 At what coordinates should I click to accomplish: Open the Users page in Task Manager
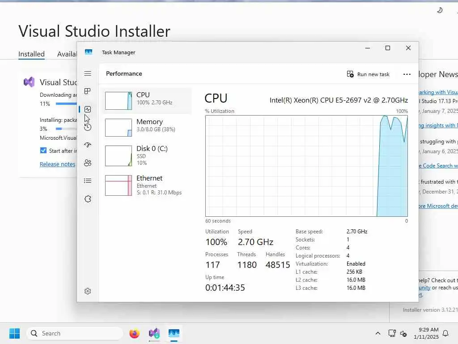88,163
